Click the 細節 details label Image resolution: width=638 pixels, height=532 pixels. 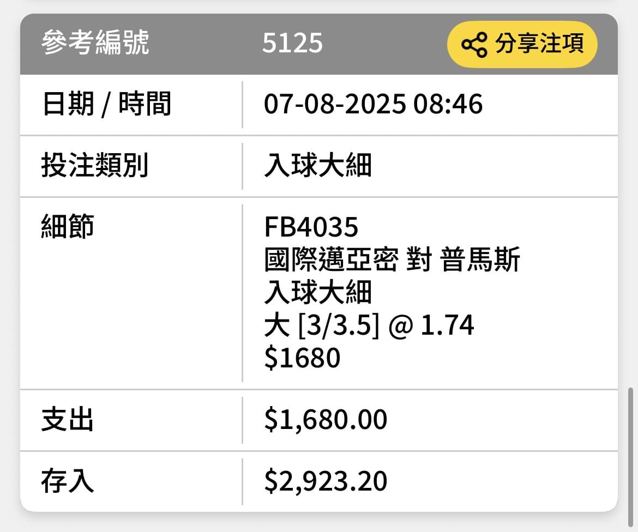68,227
